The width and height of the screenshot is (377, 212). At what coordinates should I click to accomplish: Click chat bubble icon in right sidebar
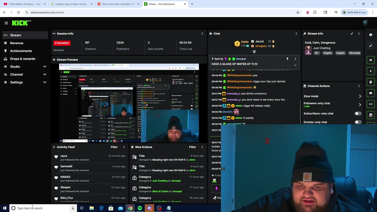click(371, 93)
